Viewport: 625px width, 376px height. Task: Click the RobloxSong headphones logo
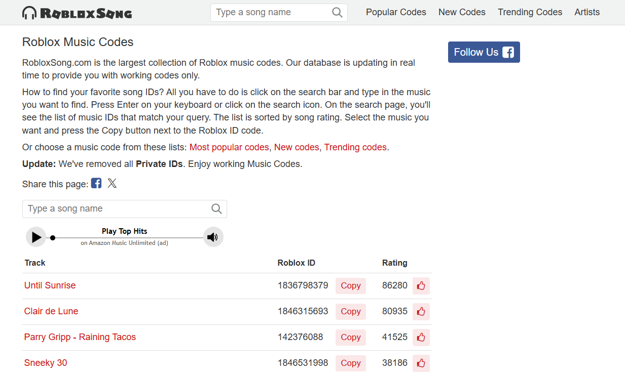tap(30, 13)
